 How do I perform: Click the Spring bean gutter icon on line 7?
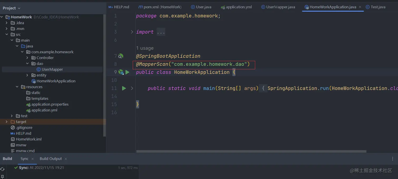[121, 56]
